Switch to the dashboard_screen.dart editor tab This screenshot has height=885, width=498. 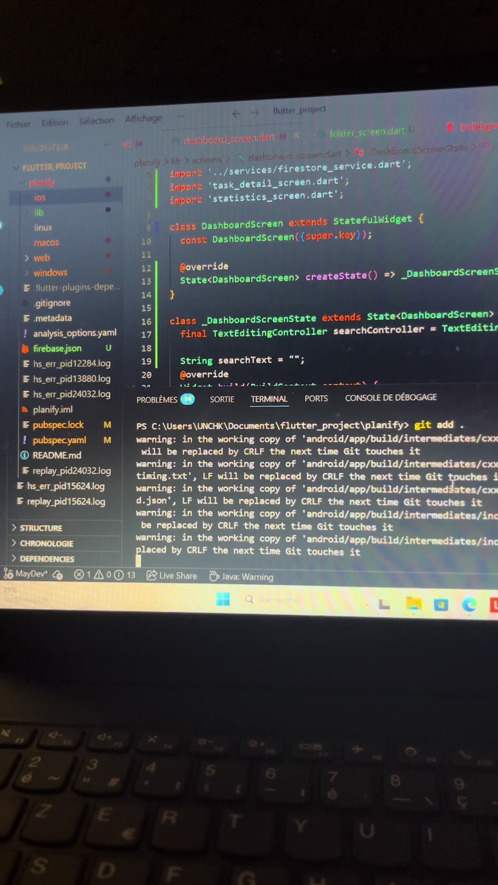[x=234, y=138]
